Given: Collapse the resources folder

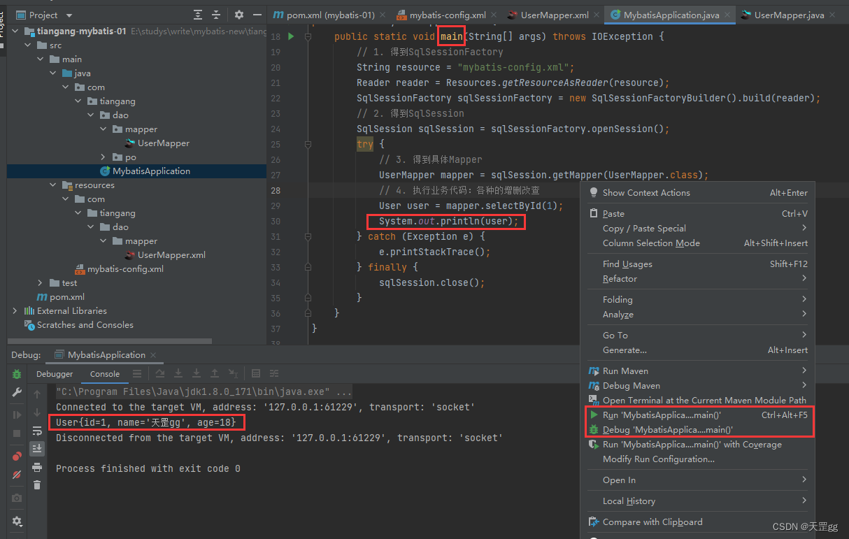Looking at the screenshot, I should [52, 185].
